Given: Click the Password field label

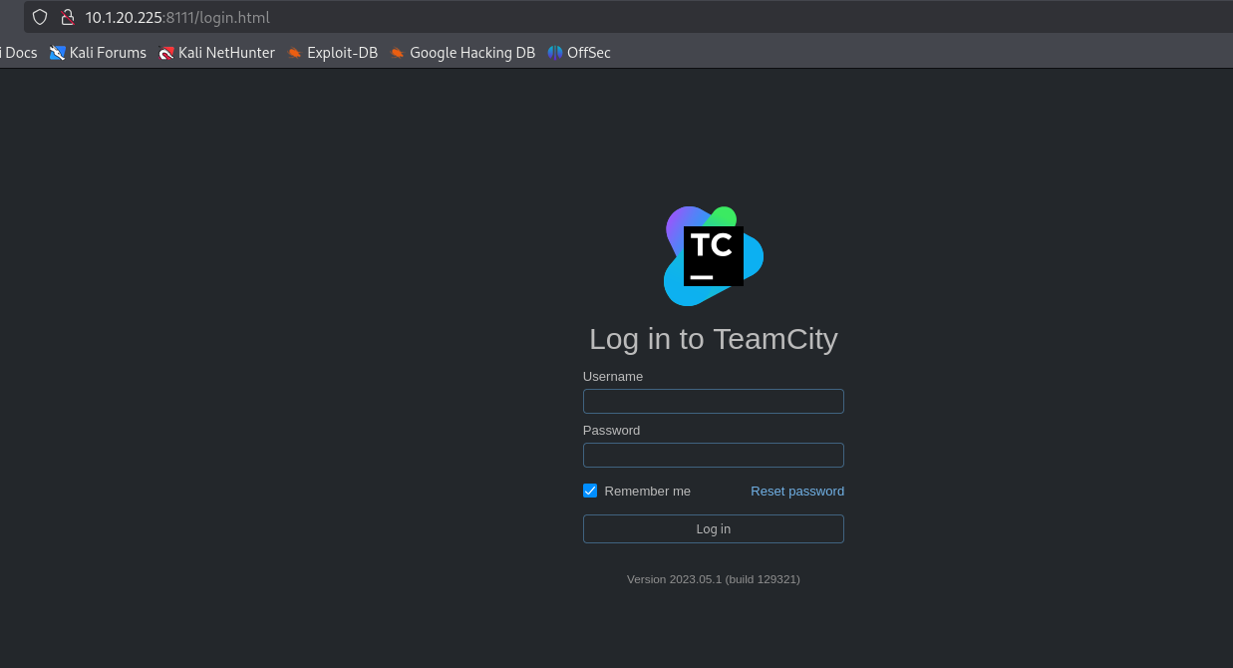Looking at the screenshot, I should pyautogui.click(x=611, y=431).
